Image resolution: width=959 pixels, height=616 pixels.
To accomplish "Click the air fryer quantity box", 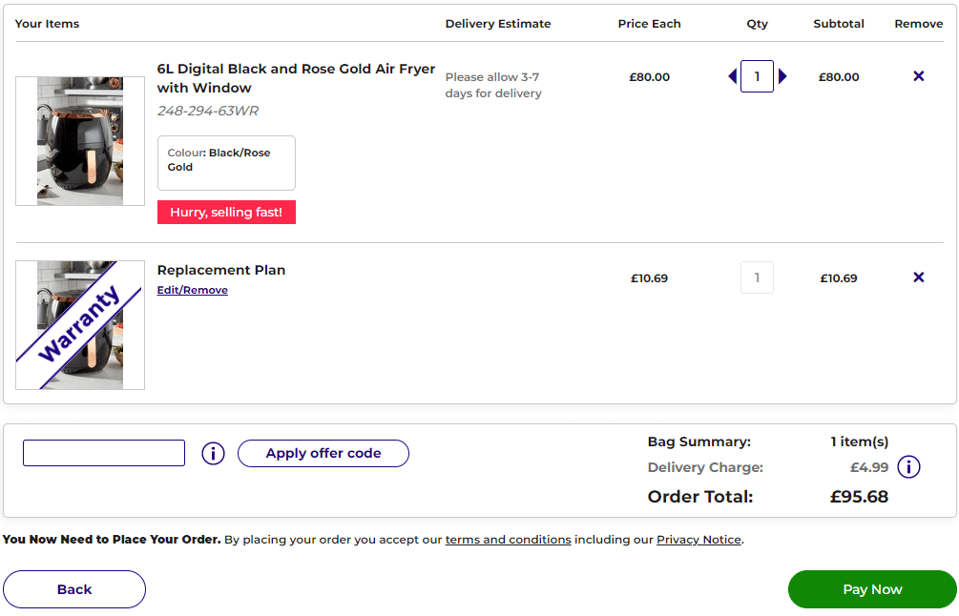I will pos(757,76).
